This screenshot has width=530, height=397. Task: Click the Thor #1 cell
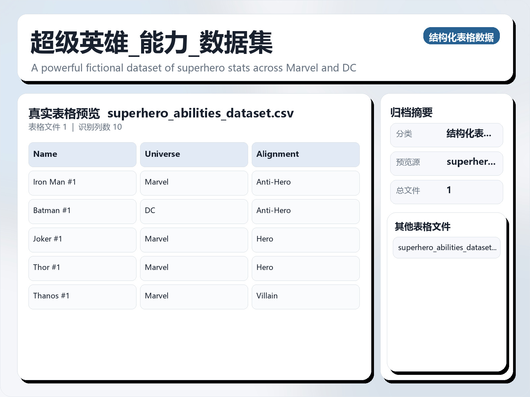pyautogui.click(x=82, y=268)
